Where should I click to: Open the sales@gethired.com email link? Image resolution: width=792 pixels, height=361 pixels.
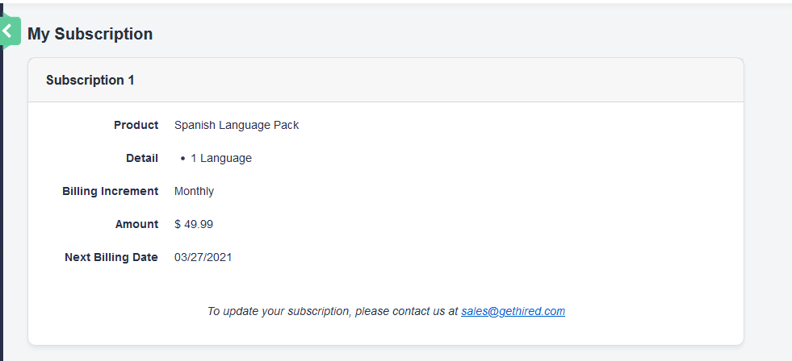tap(513, 311)
